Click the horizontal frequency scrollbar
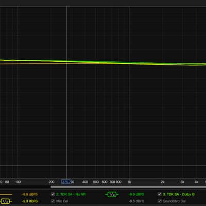The image size is (206, 206). [x=128, y=187]
